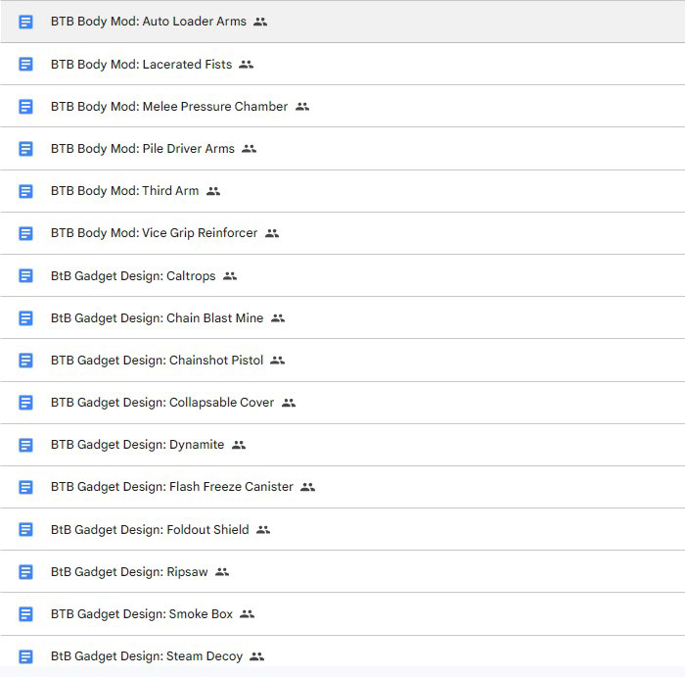The image size is (685, 677).
Task: Click shared icon beside Auto Loader Arms
Action: click(260, 22)
